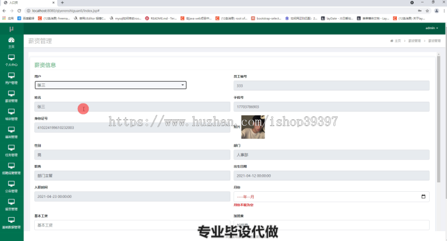Screen dimensions: 447x241
Task: Open the 主页 dashboard sidebar icon
Action: point(11,43)
